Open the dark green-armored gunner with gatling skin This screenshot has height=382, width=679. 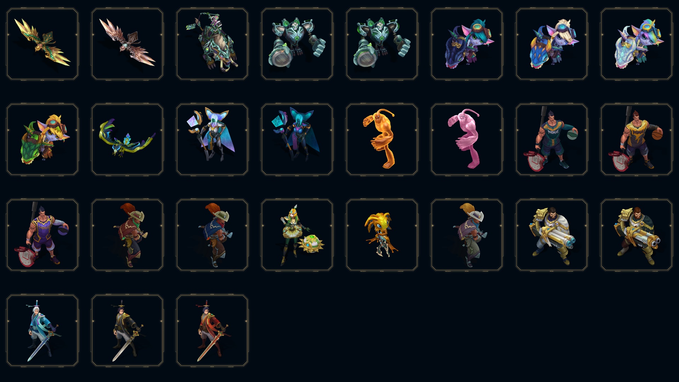coord(637,235)
